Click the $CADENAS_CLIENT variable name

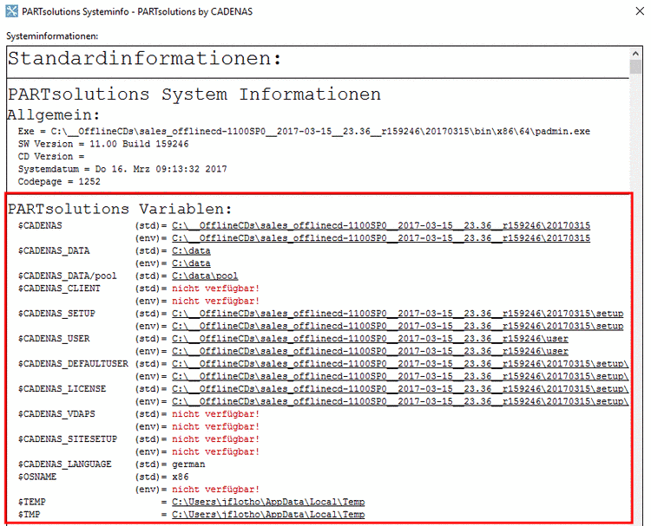click(59, 289)
